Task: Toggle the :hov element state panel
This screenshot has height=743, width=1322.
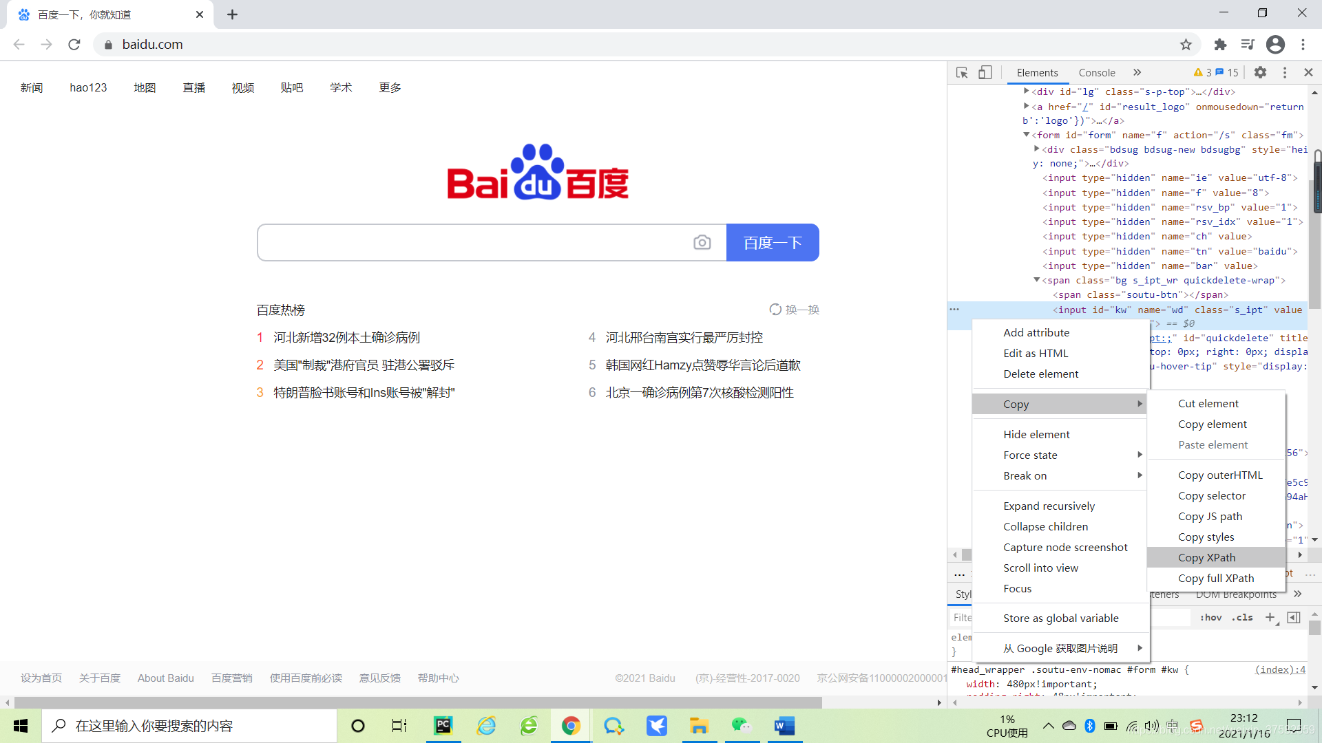Action: (x=1210, y=618)
